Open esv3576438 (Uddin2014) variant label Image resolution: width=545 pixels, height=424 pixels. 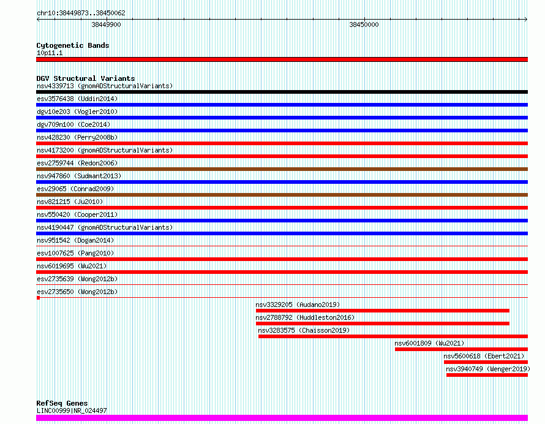(x=77, y=99)
